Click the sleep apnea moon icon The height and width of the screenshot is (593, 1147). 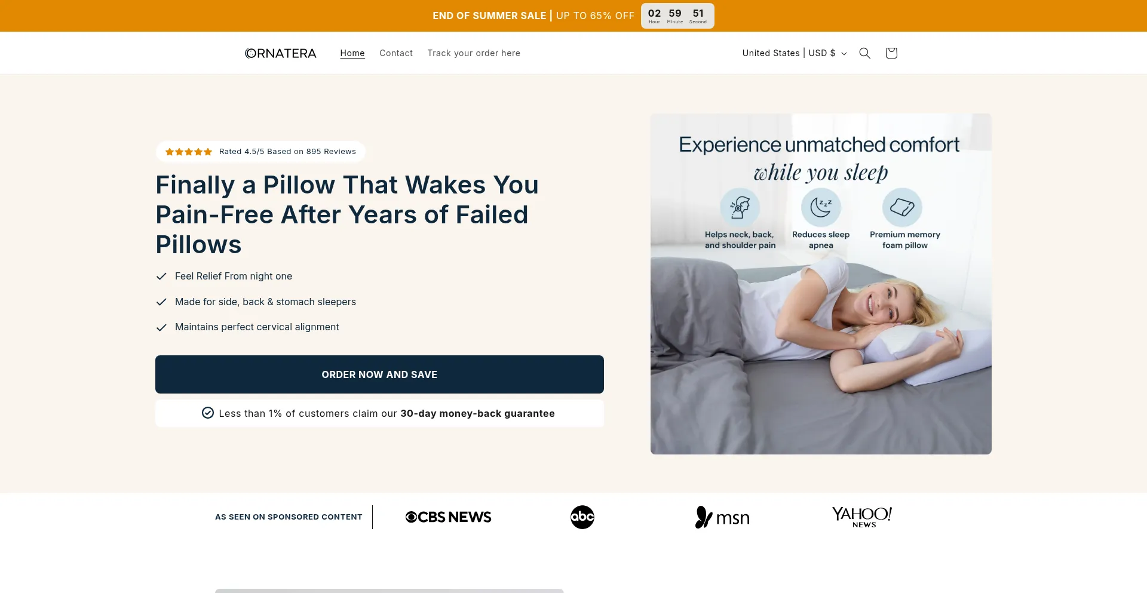click(x=821, y=207)
